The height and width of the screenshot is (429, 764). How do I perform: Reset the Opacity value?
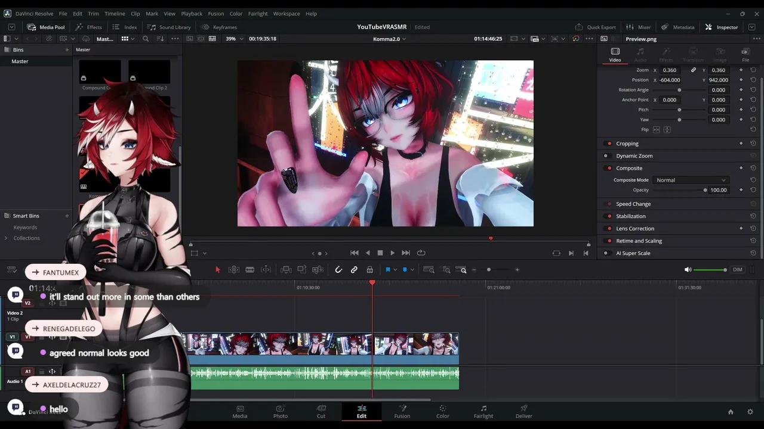(x=753, y=190)
